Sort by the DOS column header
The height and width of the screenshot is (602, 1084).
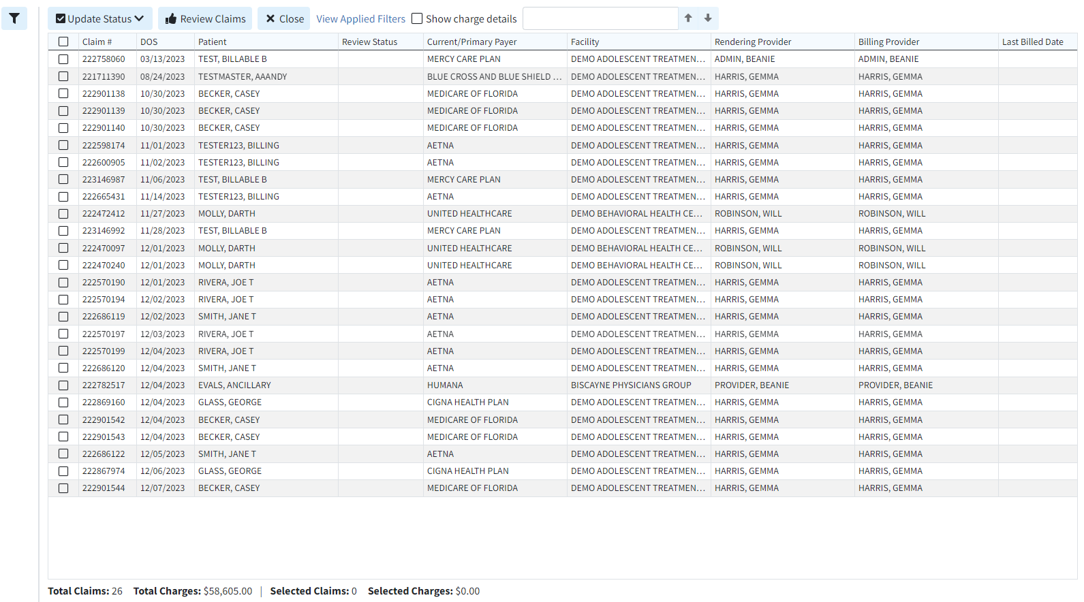(149, 42)
